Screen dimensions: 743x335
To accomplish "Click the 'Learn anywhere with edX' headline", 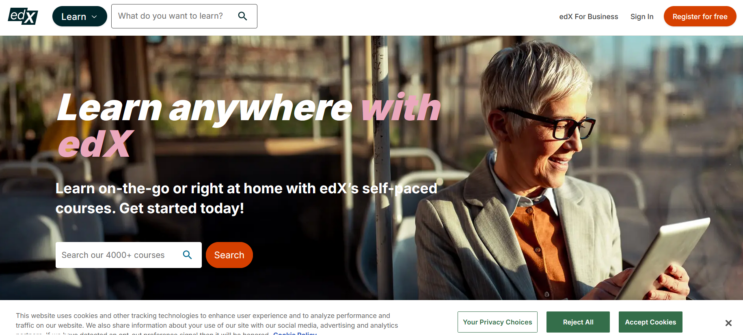I will pyautogui.click(x=249, y=125).
